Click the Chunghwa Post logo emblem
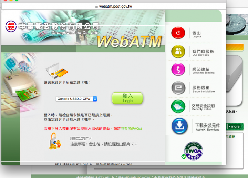The image size is (248, 178). (x=11, y=26)
